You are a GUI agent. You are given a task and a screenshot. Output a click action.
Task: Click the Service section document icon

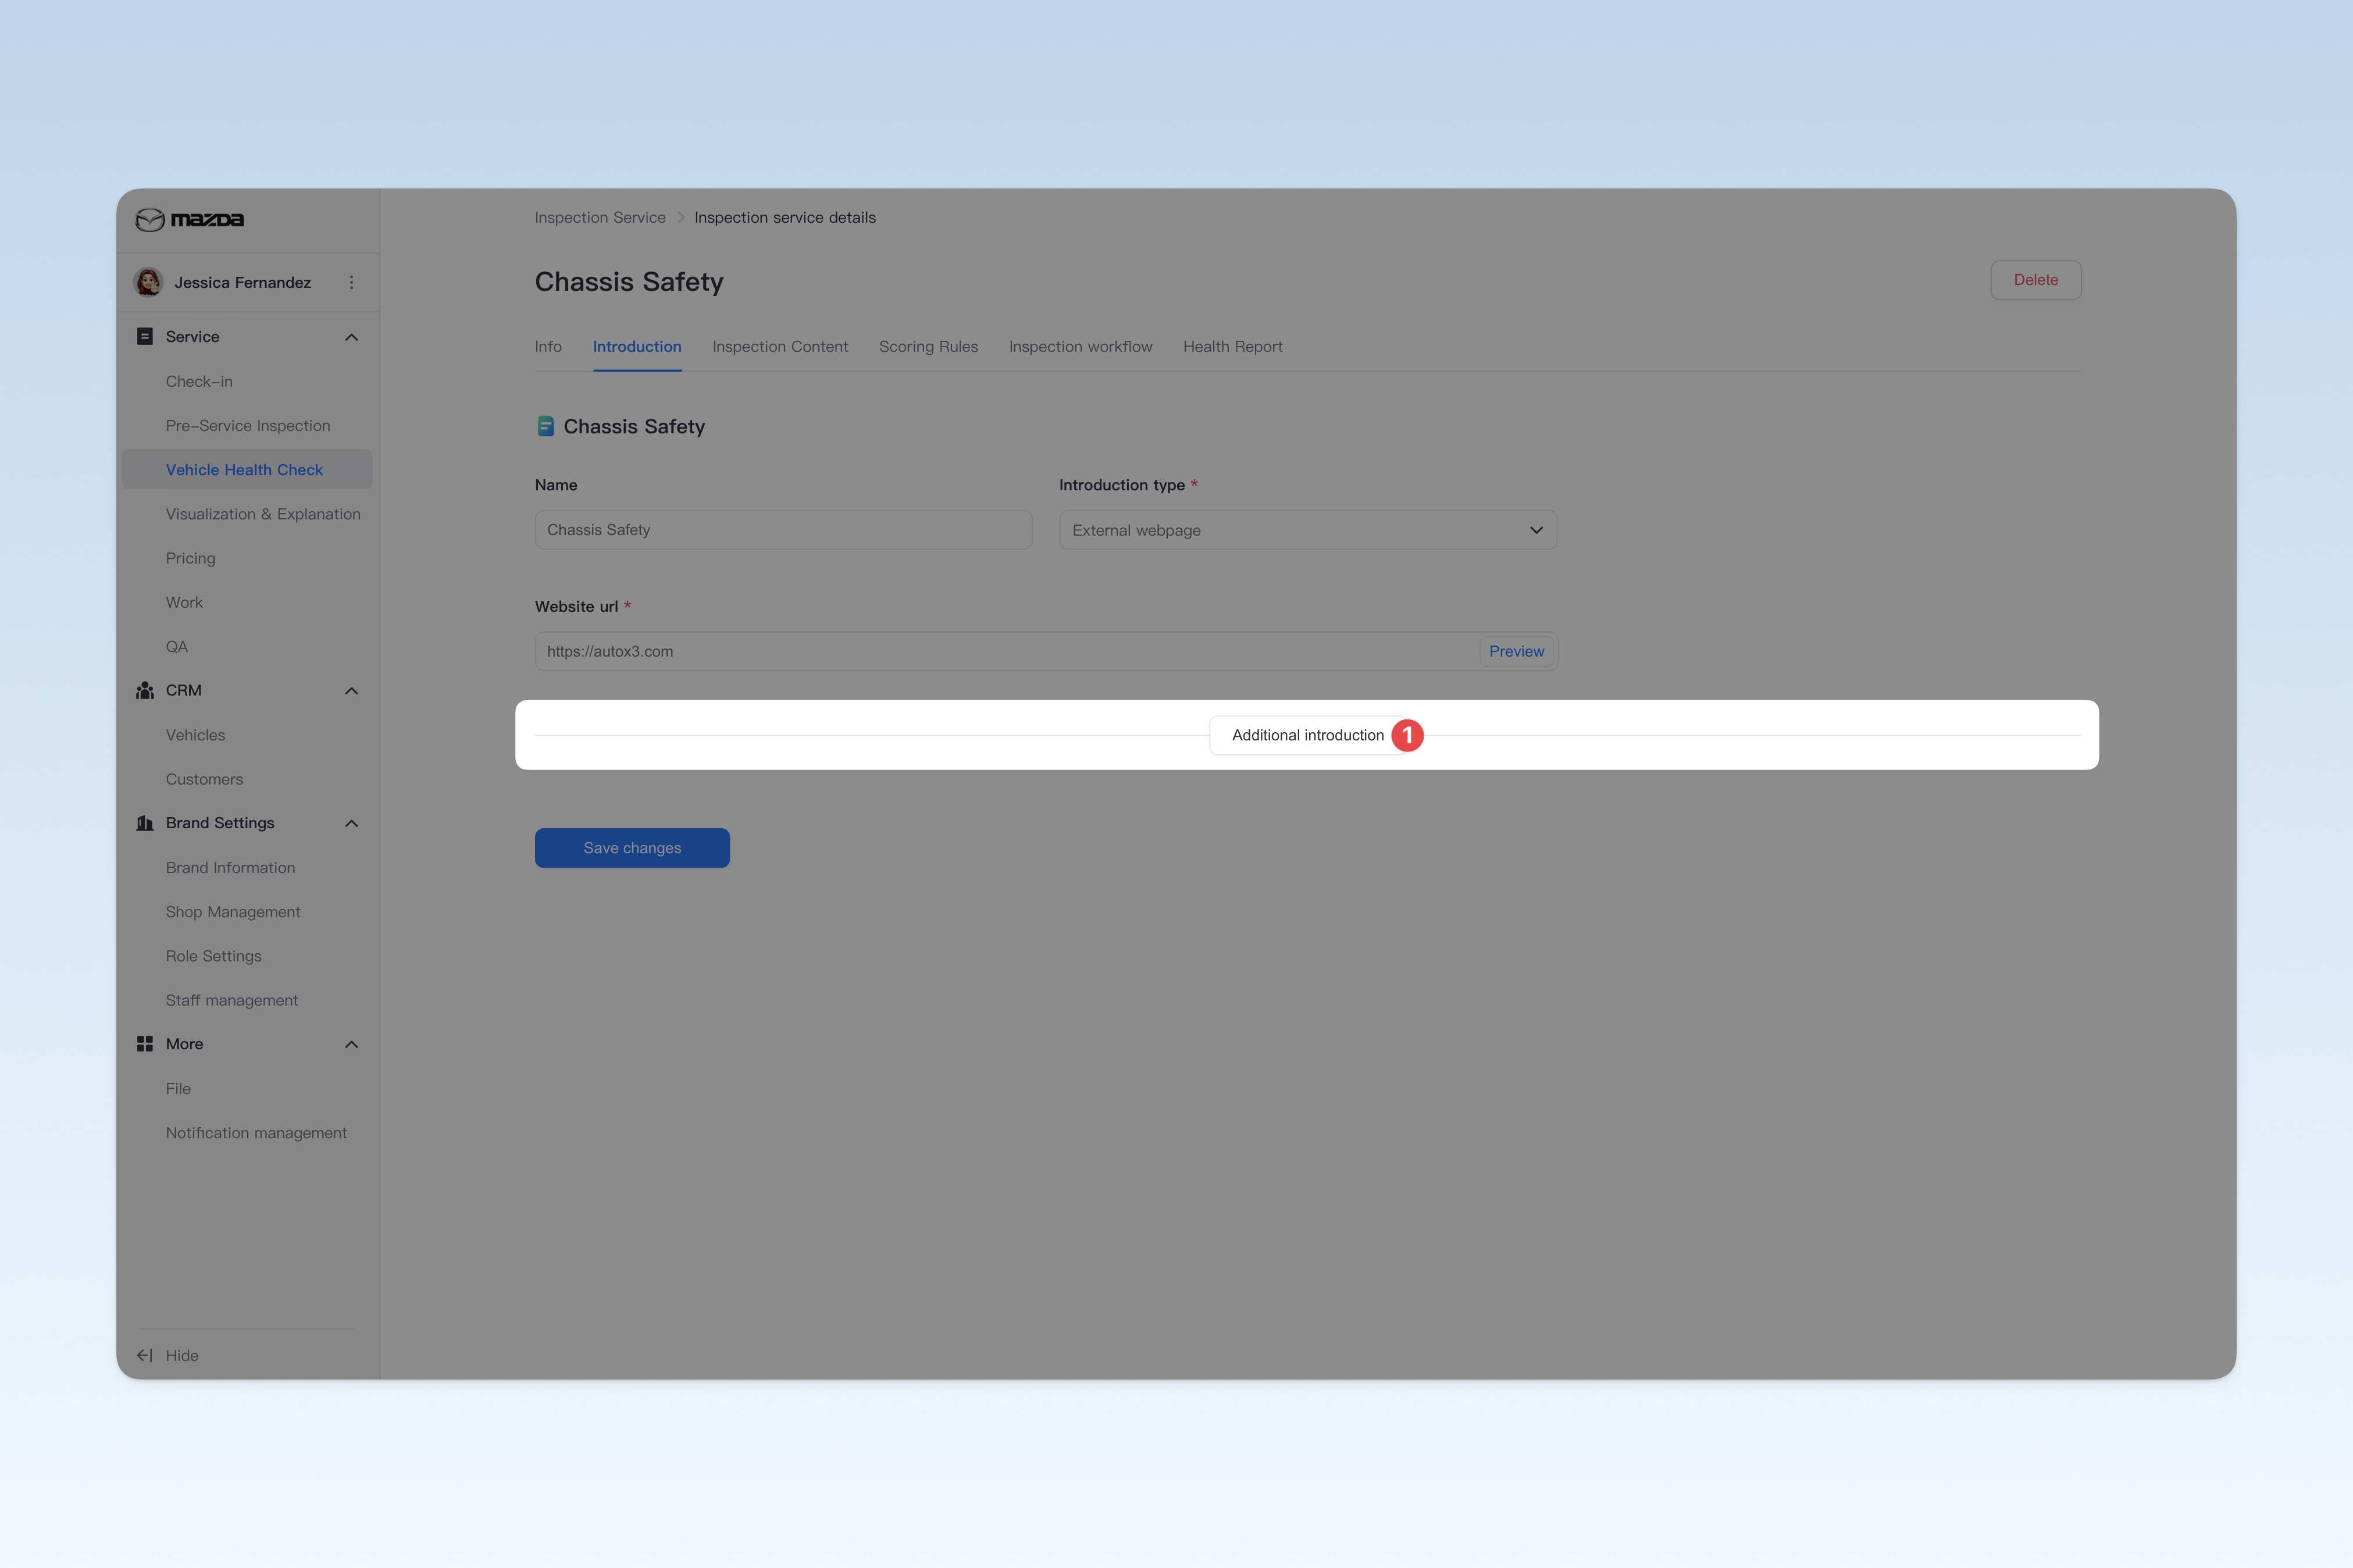(145, 336)
